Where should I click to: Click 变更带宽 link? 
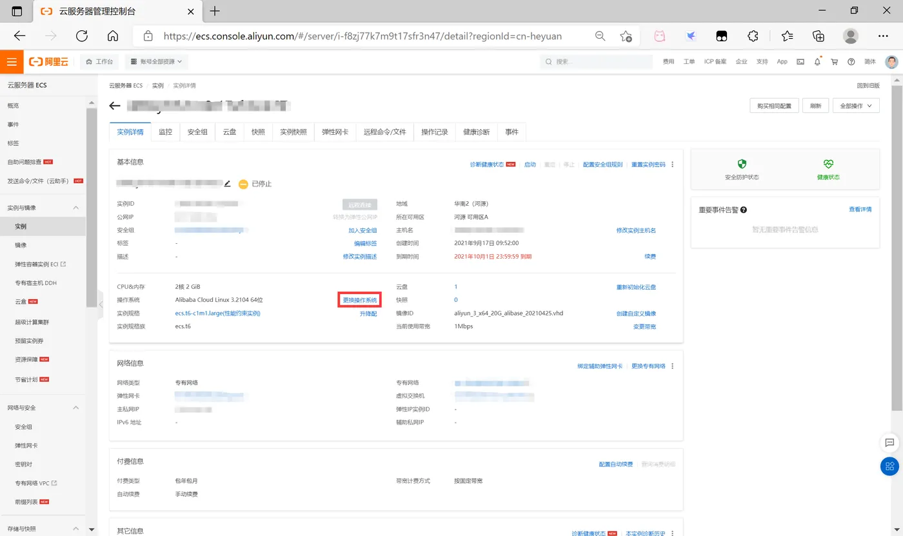[x=644, y=326]
